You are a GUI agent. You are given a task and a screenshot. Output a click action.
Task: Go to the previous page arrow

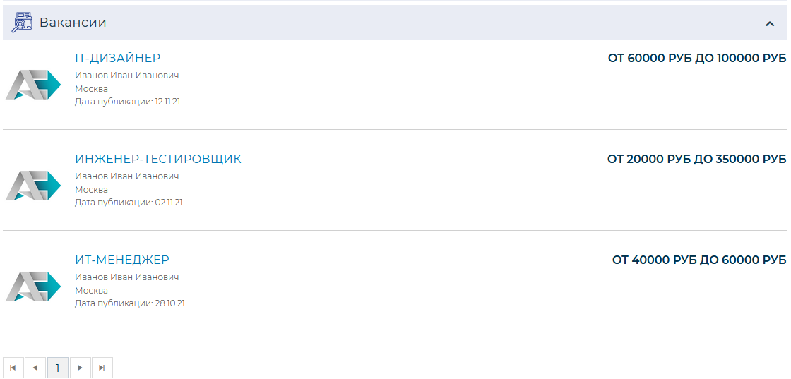click(x=35, y=368)
